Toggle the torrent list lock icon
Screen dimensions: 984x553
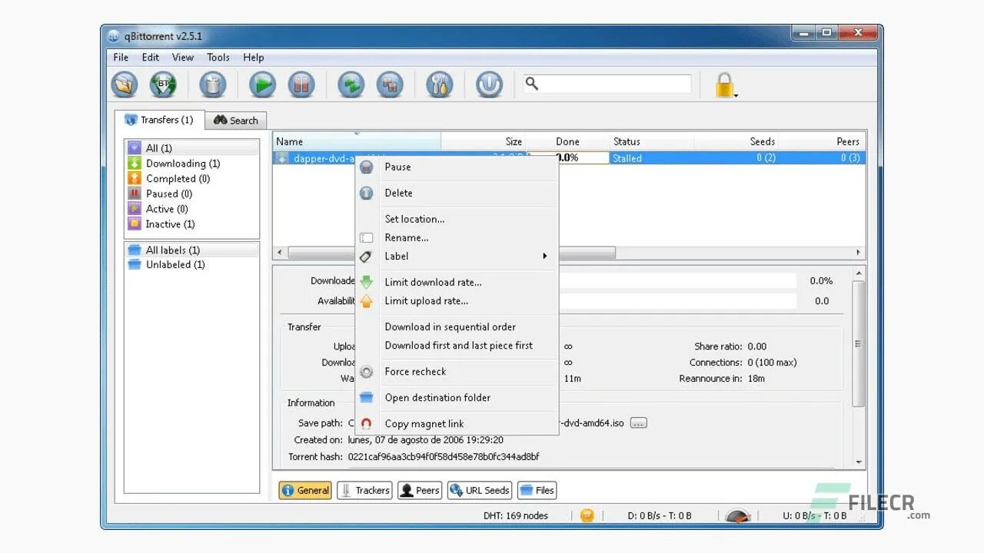coord(723,83)
